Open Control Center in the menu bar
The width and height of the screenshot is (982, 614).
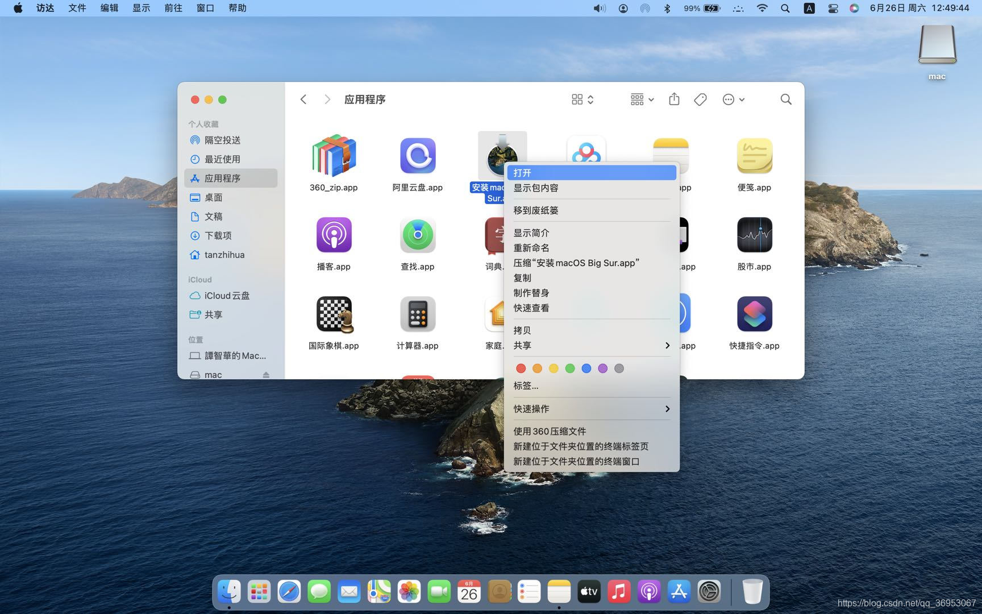pyautogui.click(x=833, y=8)
